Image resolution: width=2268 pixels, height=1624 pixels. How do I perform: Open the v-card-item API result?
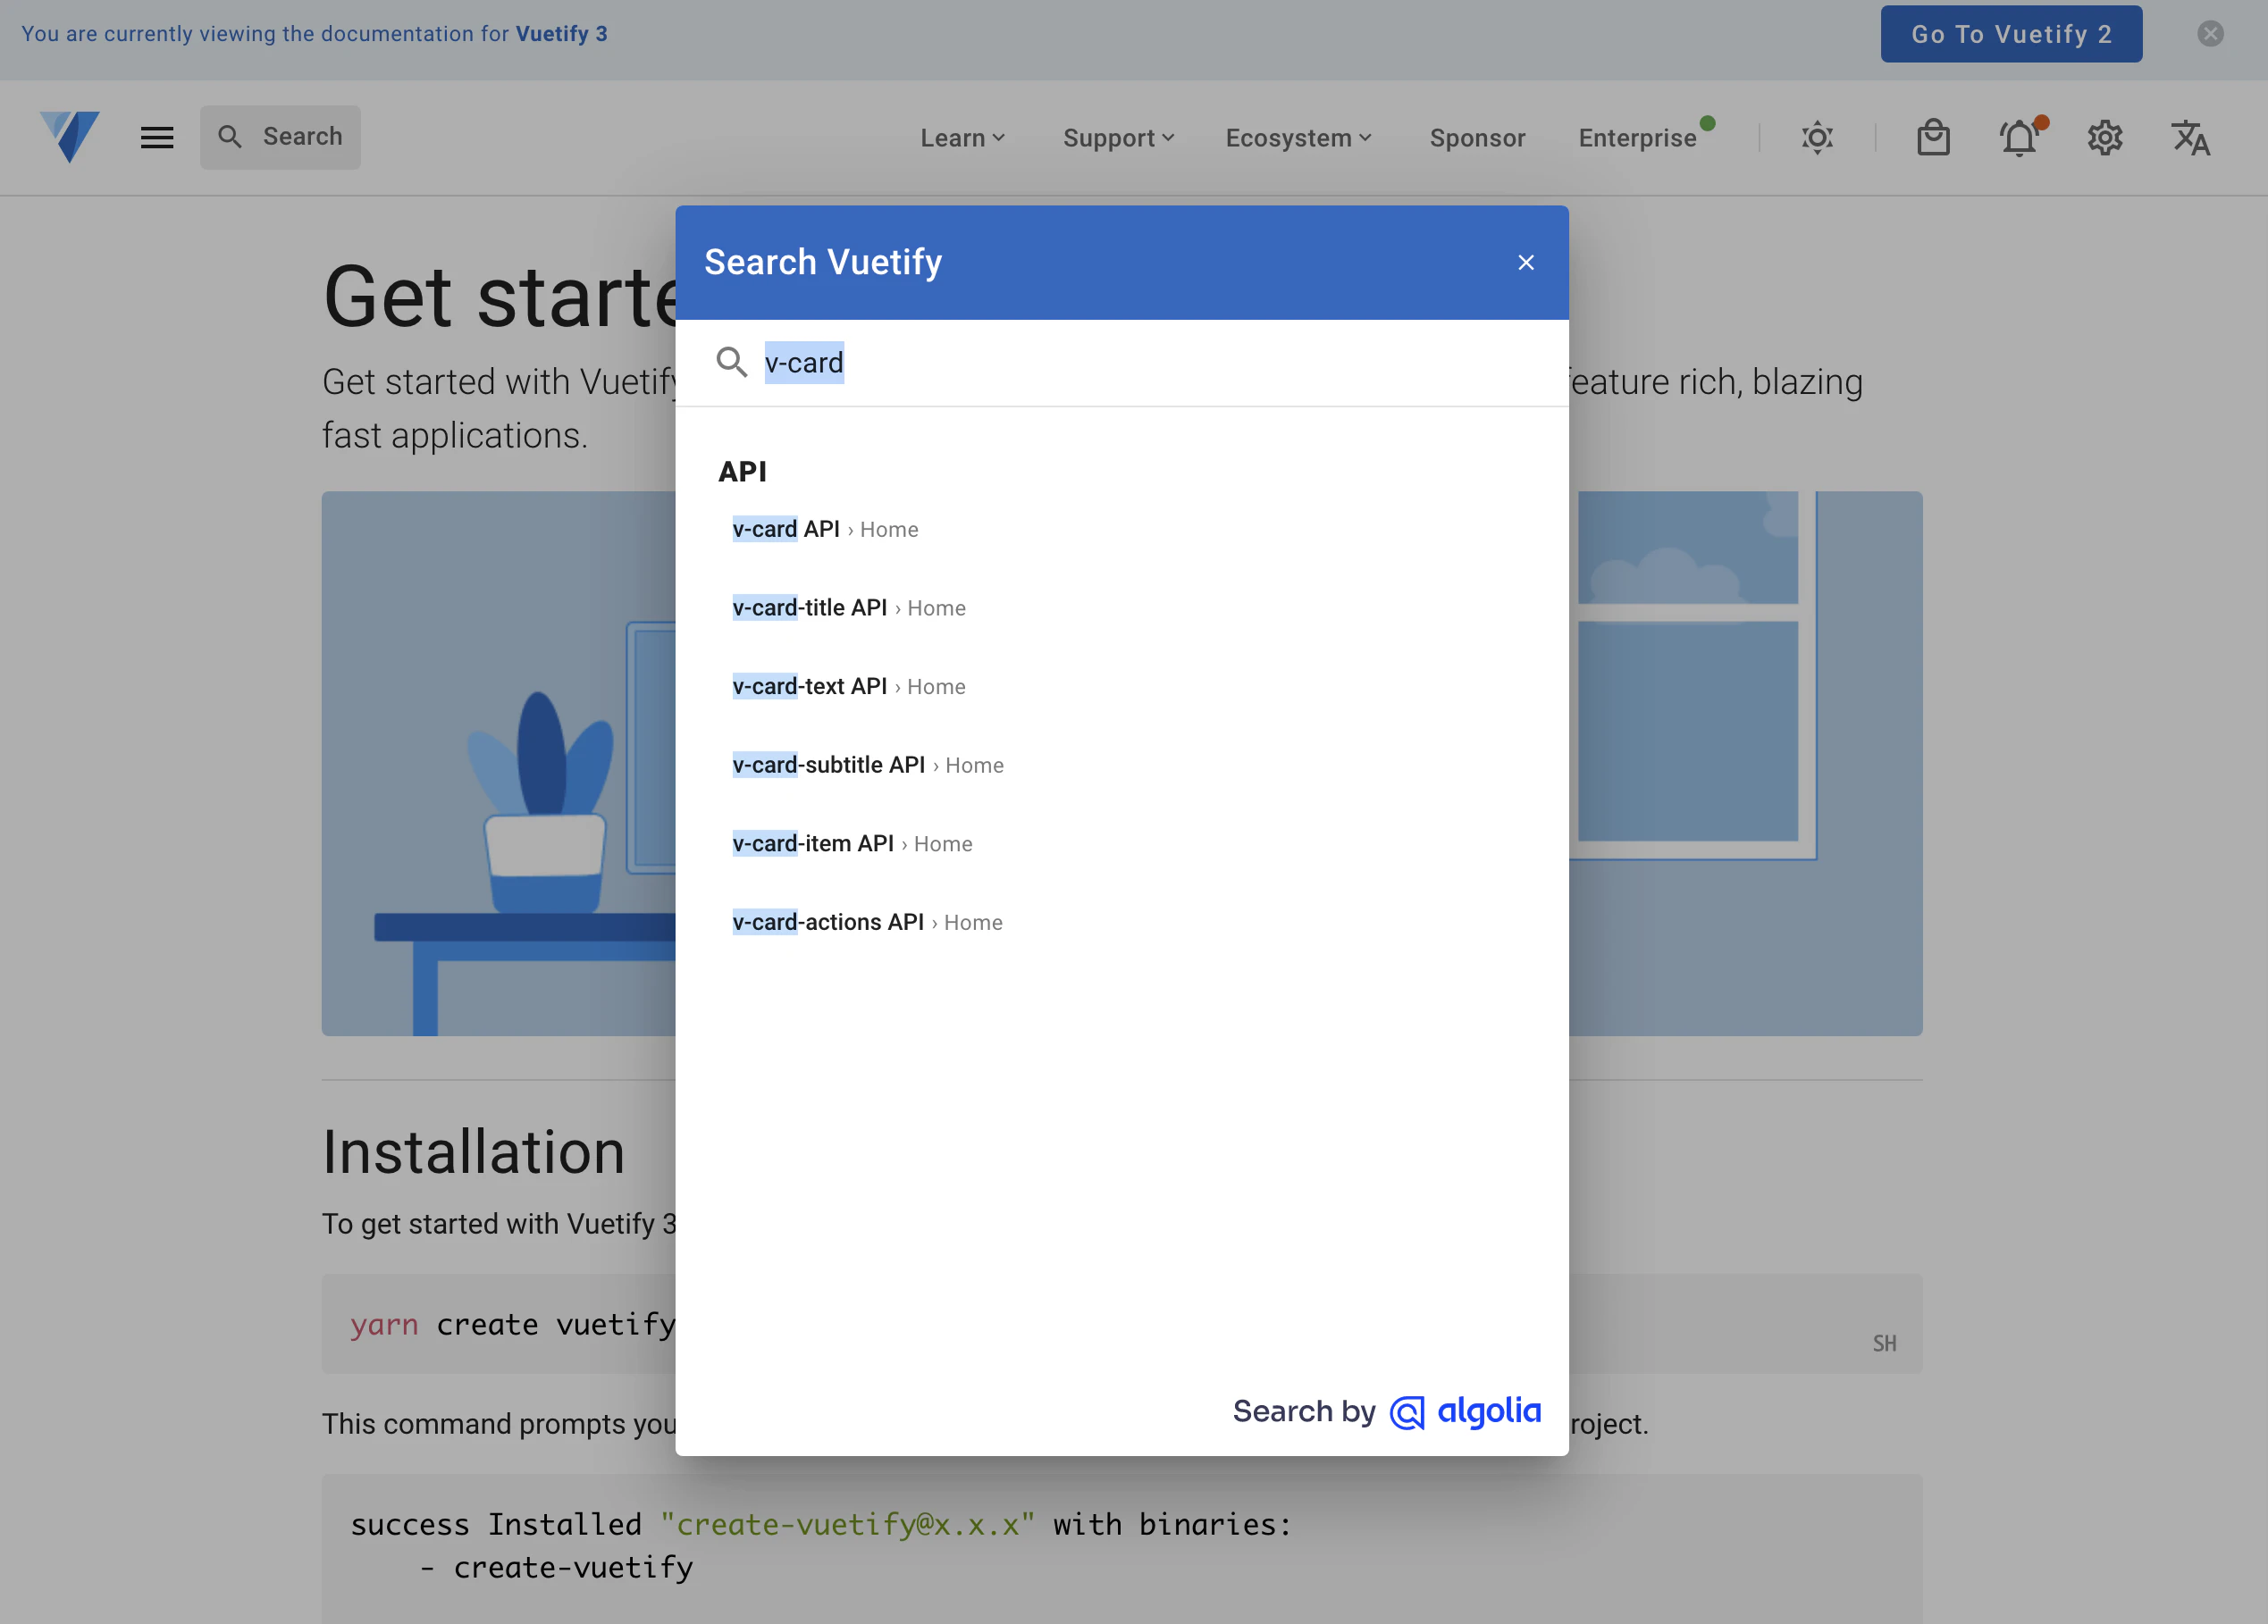point(852,843)
